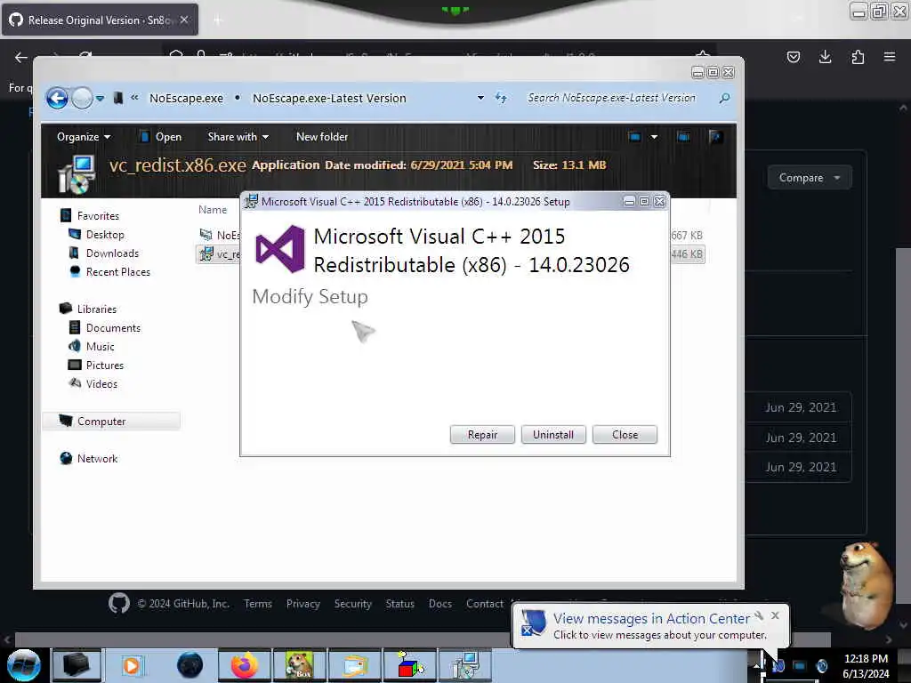Open the Compare dropdown on GitHub page
Screen dimensions: 911x683
810,178
